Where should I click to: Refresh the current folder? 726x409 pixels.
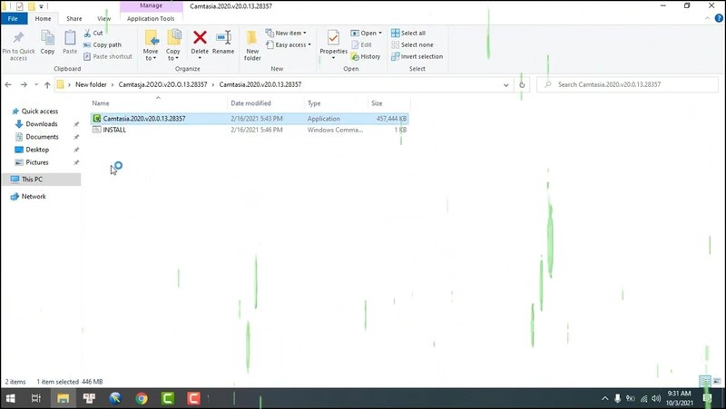pos(522,84)
